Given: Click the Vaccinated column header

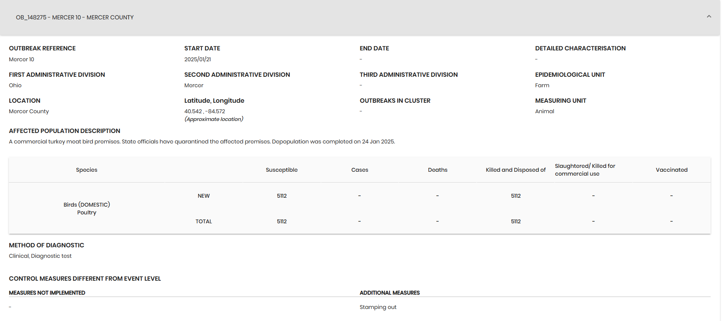Looking at the screenshot, I should (671, 170).
